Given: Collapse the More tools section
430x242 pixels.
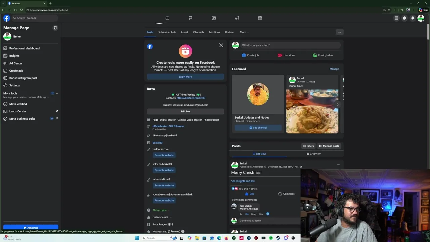Looking at the screenshot, I should click(x=57, y=93).
